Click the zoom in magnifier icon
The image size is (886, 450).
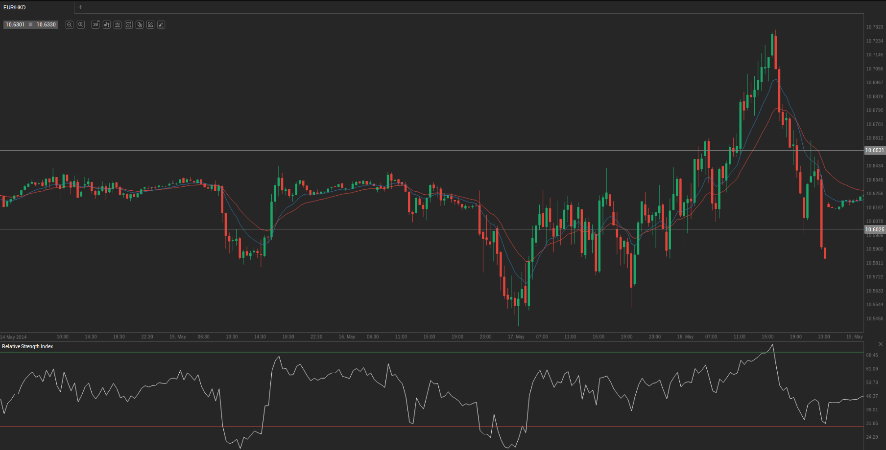[x=81, y=24]
